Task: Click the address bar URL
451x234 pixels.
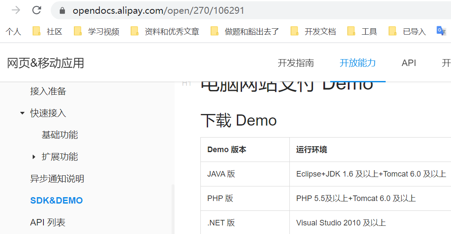Action: pos(158,11)
